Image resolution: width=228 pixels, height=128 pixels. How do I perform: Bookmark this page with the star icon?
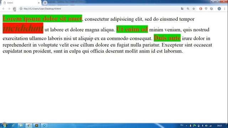click(194, 9)
